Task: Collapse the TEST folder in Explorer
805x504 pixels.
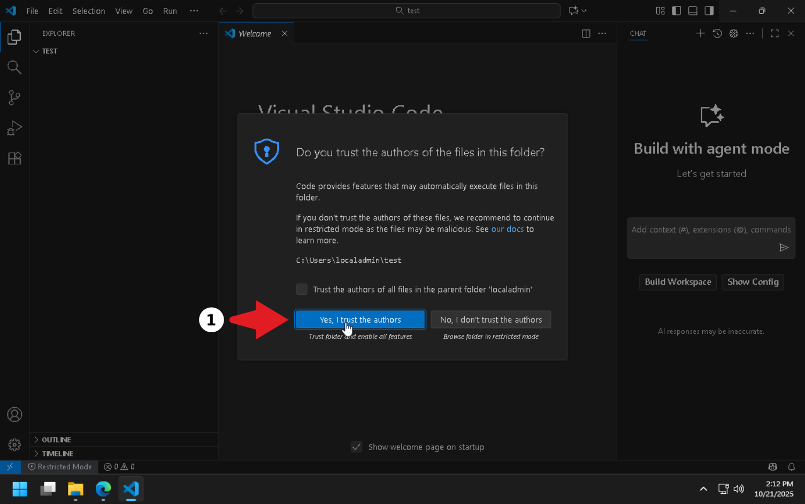Action: coord(49,51)
